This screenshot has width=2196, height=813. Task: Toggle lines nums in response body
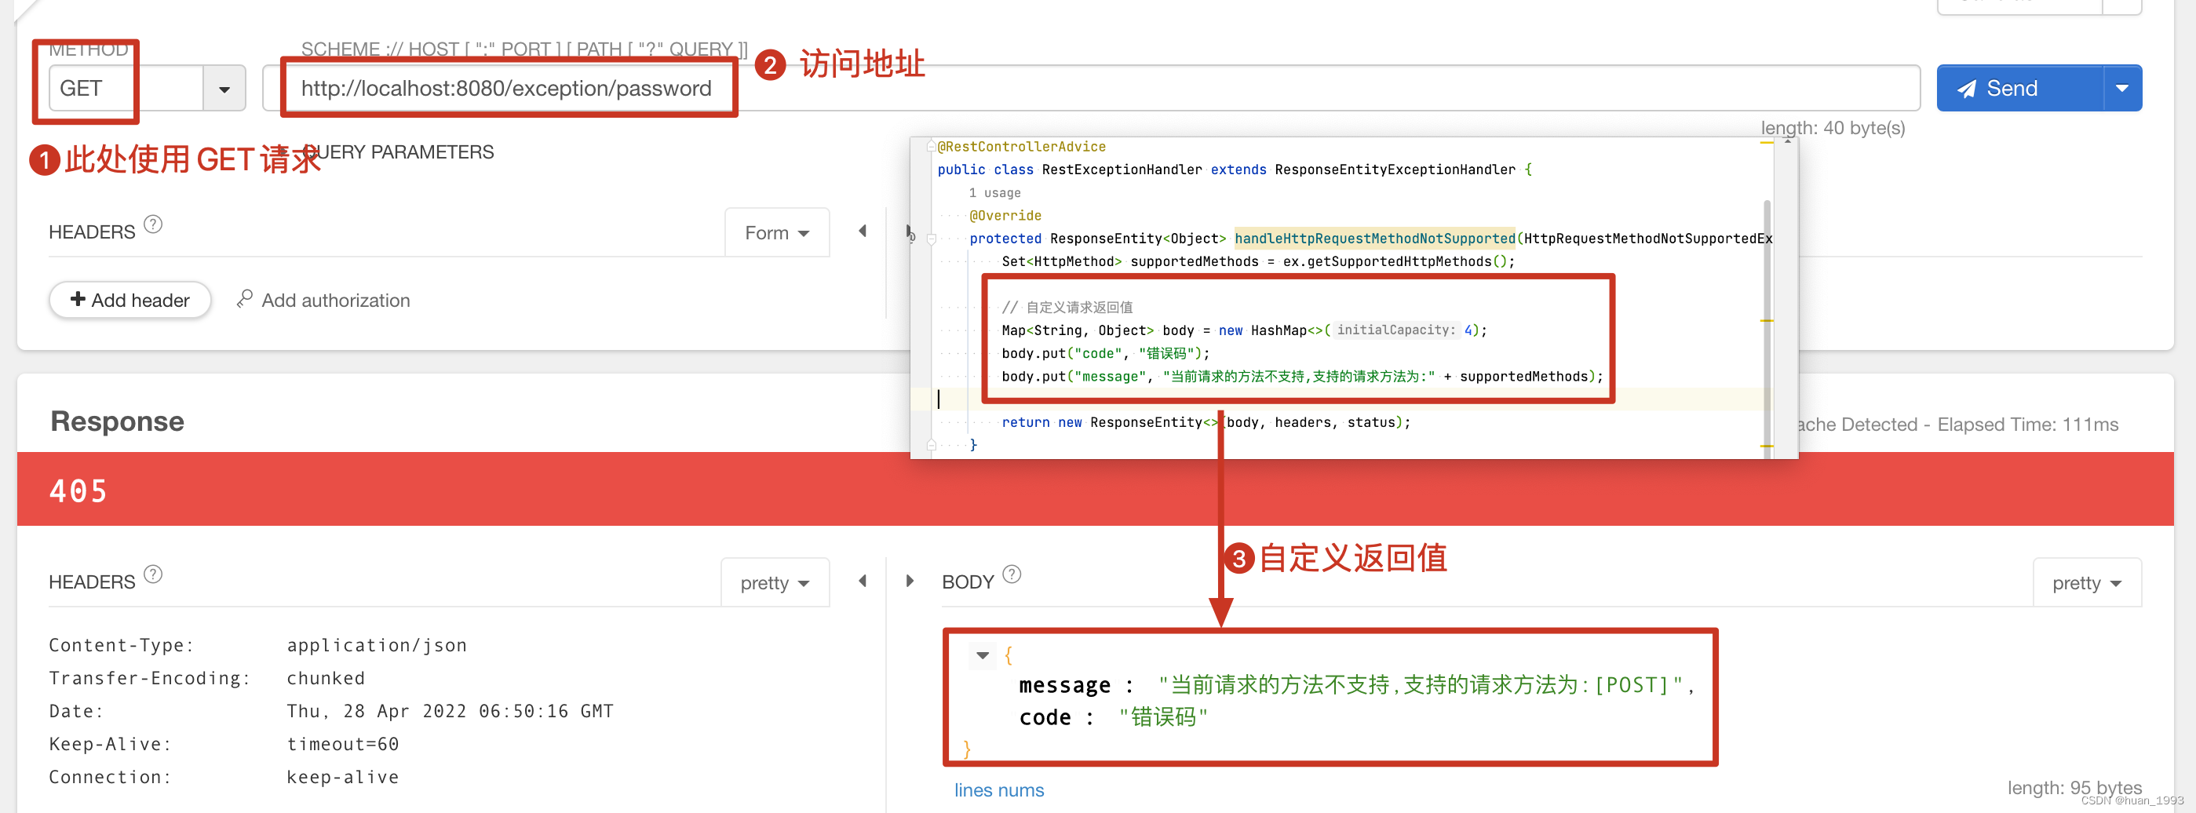(x=998, y=790)
